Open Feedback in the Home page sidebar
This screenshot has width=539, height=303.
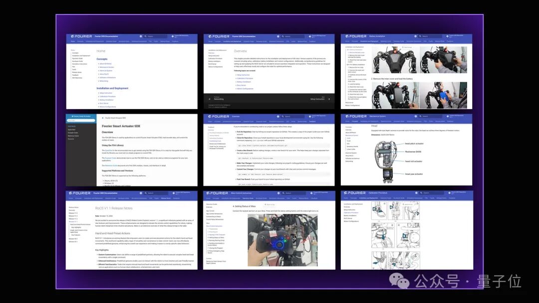[75, 75]
